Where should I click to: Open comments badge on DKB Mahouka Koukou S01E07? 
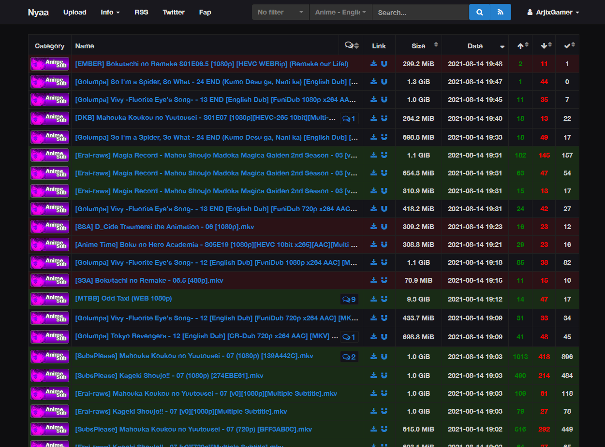349,118
